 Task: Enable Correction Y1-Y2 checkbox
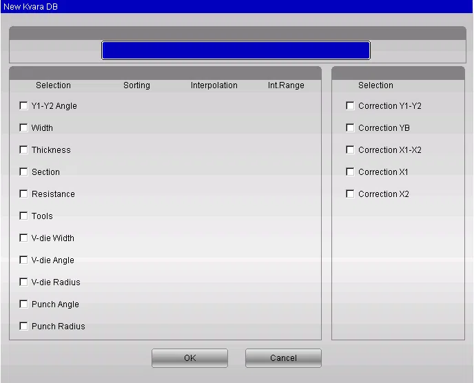(x=350, y=106)
